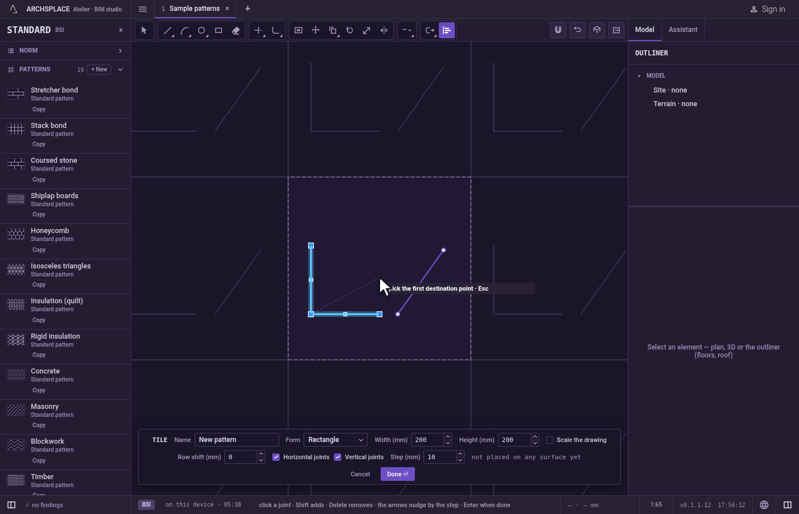Viewport: 799px width, 514px height.
Task: Choose the rotate tool
Action: click(x=350, y=30)
